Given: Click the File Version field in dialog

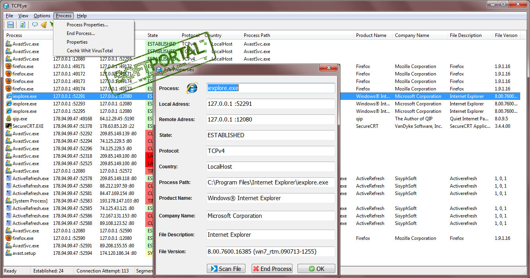Looking at the screenshot, I should [271, 252].
